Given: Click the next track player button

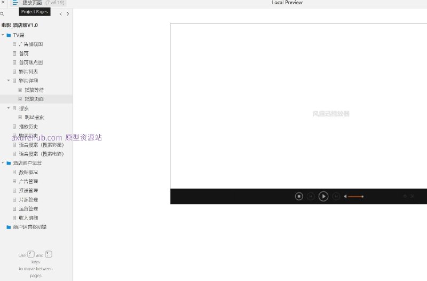Looking at the screenshot, I should [336, 196].
